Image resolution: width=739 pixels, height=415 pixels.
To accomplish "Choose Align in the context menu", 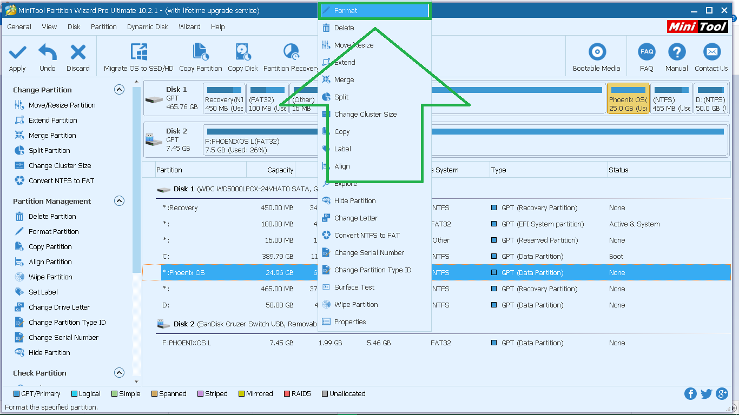I will coord(374,166).
